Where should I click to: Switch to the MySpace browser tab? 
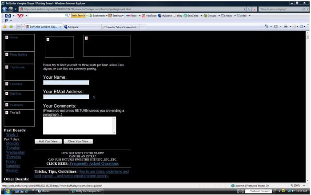tap(82, 27)
